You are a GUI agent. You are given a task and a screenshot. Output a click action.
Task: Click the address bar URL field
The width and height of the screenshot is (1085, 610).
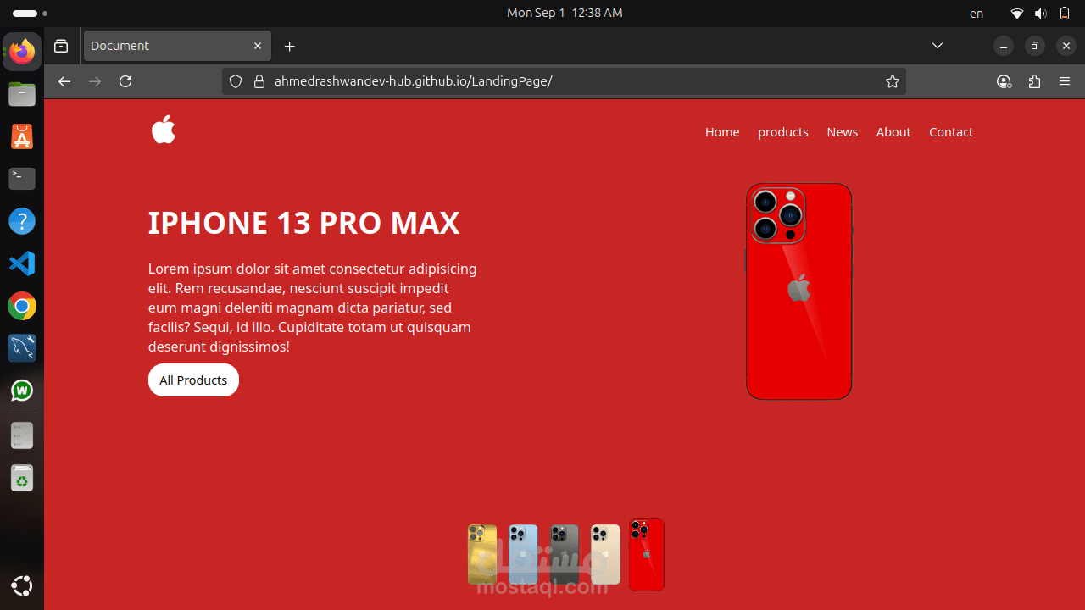564,81
